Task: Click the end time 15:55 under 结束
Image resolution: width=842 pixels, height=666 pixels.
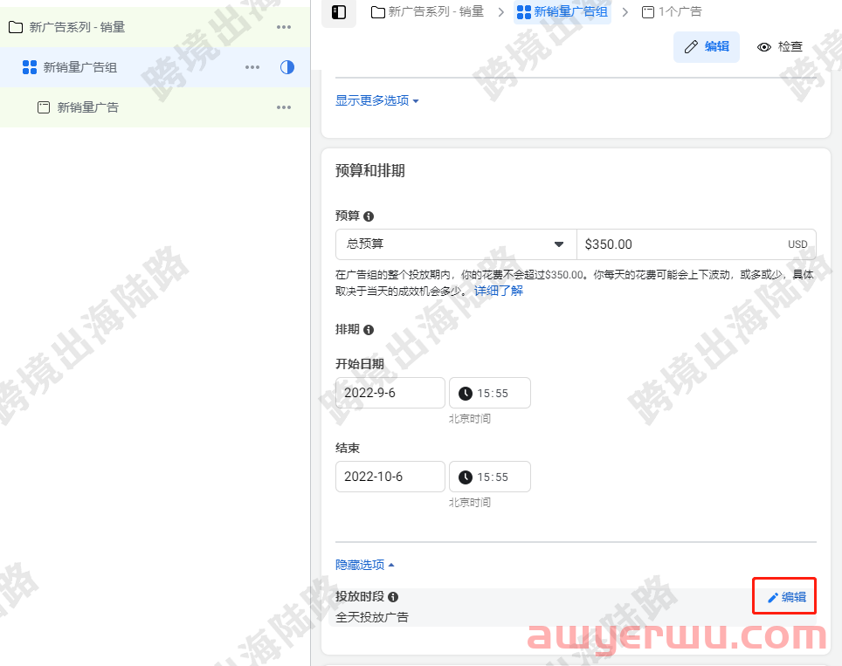Action: 490,477
